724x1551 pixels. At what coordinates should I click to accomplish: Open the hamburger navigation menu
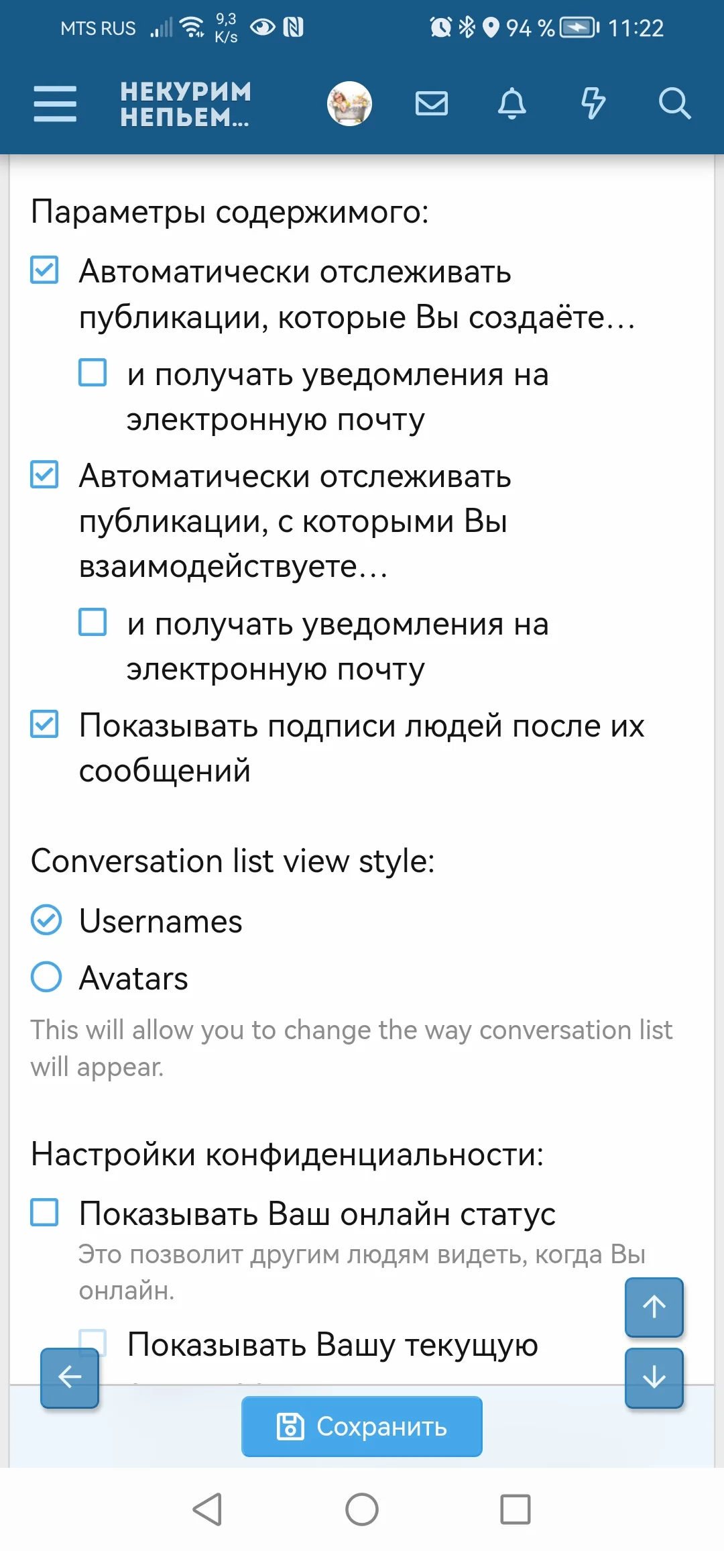pyautogui.click(x=55, y=104)
